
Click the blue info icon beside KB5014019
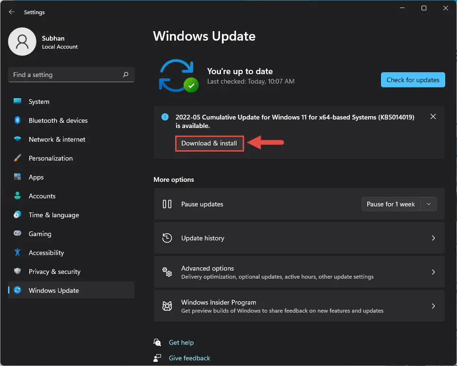(165, 117)
